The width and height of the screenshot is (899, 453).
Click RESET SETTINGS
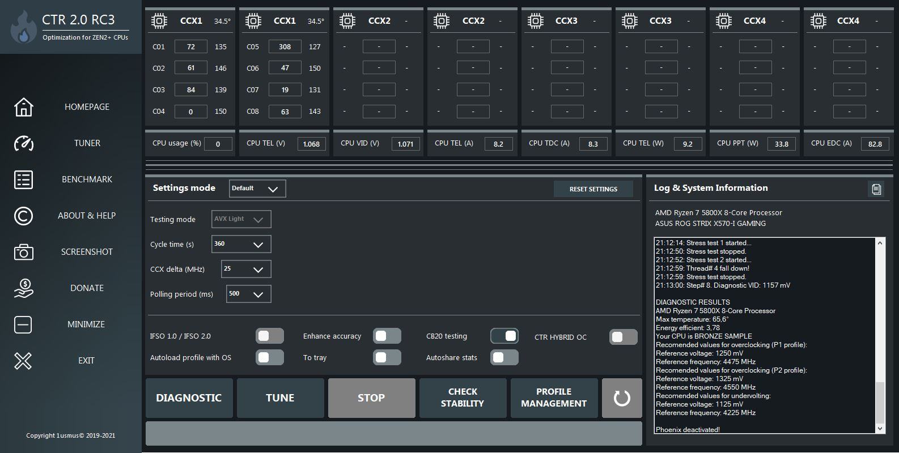pyautogui.click(x=593, y=189)
